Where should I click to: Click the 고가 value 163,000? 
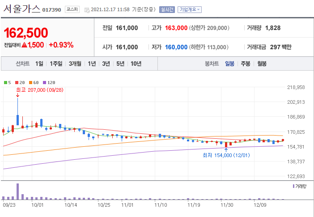coord(176,28)
